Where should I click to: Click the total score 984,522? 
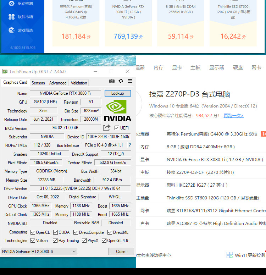tap(204, 116)
